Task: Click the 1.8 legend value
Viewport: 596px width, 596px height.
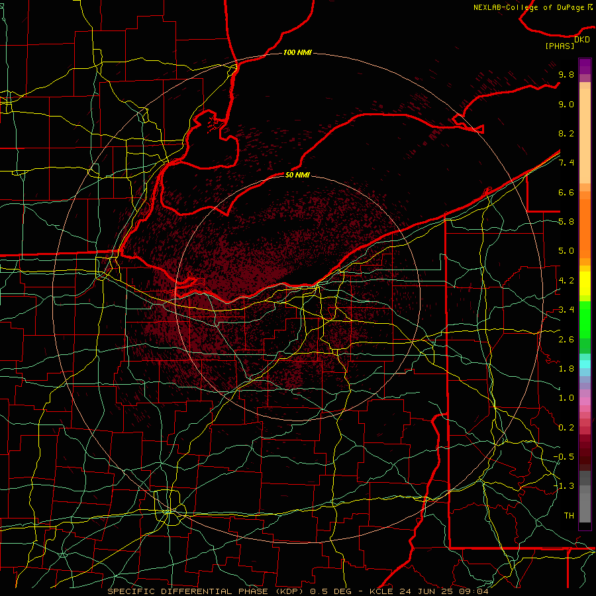Action: click(566, 369)
